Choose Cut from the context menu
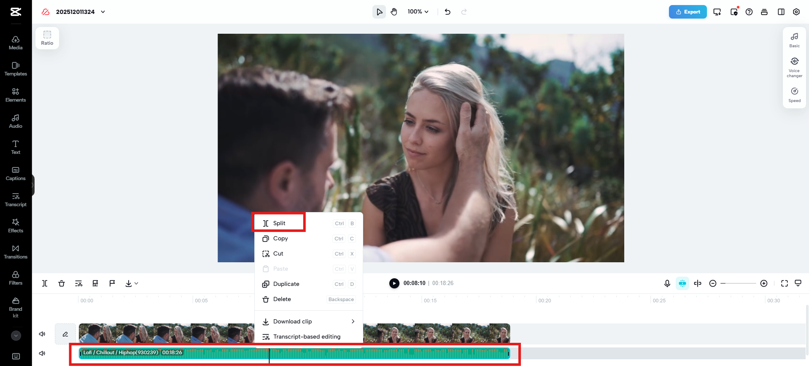Screen dimensions: 809x366 coord(309,253)
